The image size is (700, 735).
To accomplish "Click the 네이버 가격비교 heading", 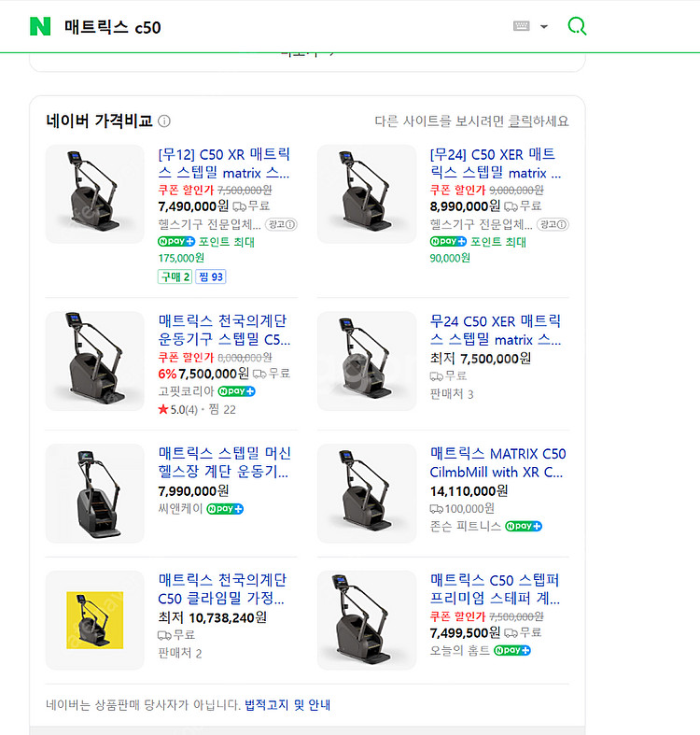I will [x=99, y=120].
